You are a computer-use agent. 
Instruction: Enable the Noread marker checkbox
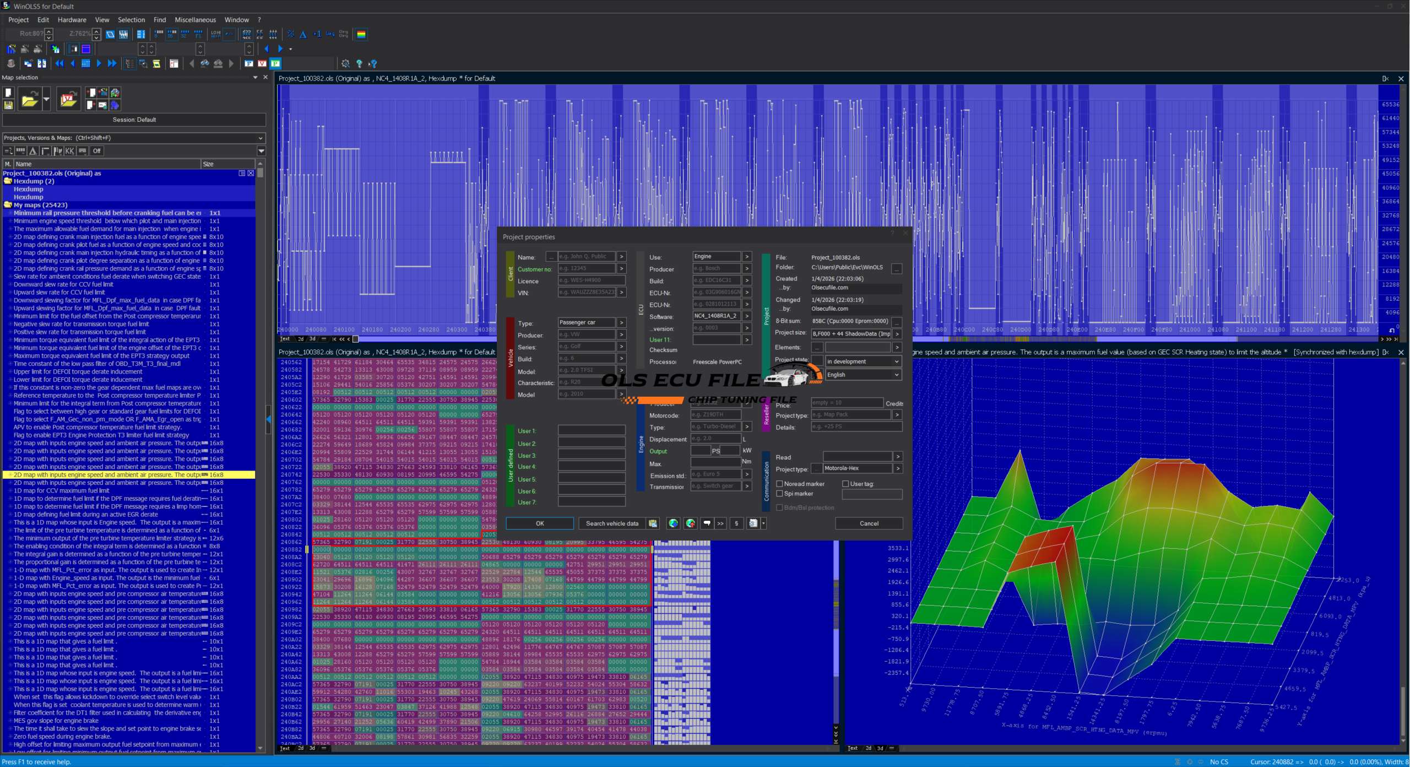[x=779, y=484]
